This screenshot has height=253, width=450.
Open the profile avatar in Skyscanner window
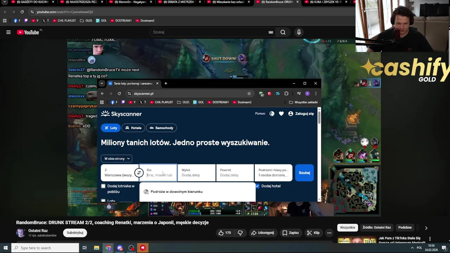coord(307,93)
